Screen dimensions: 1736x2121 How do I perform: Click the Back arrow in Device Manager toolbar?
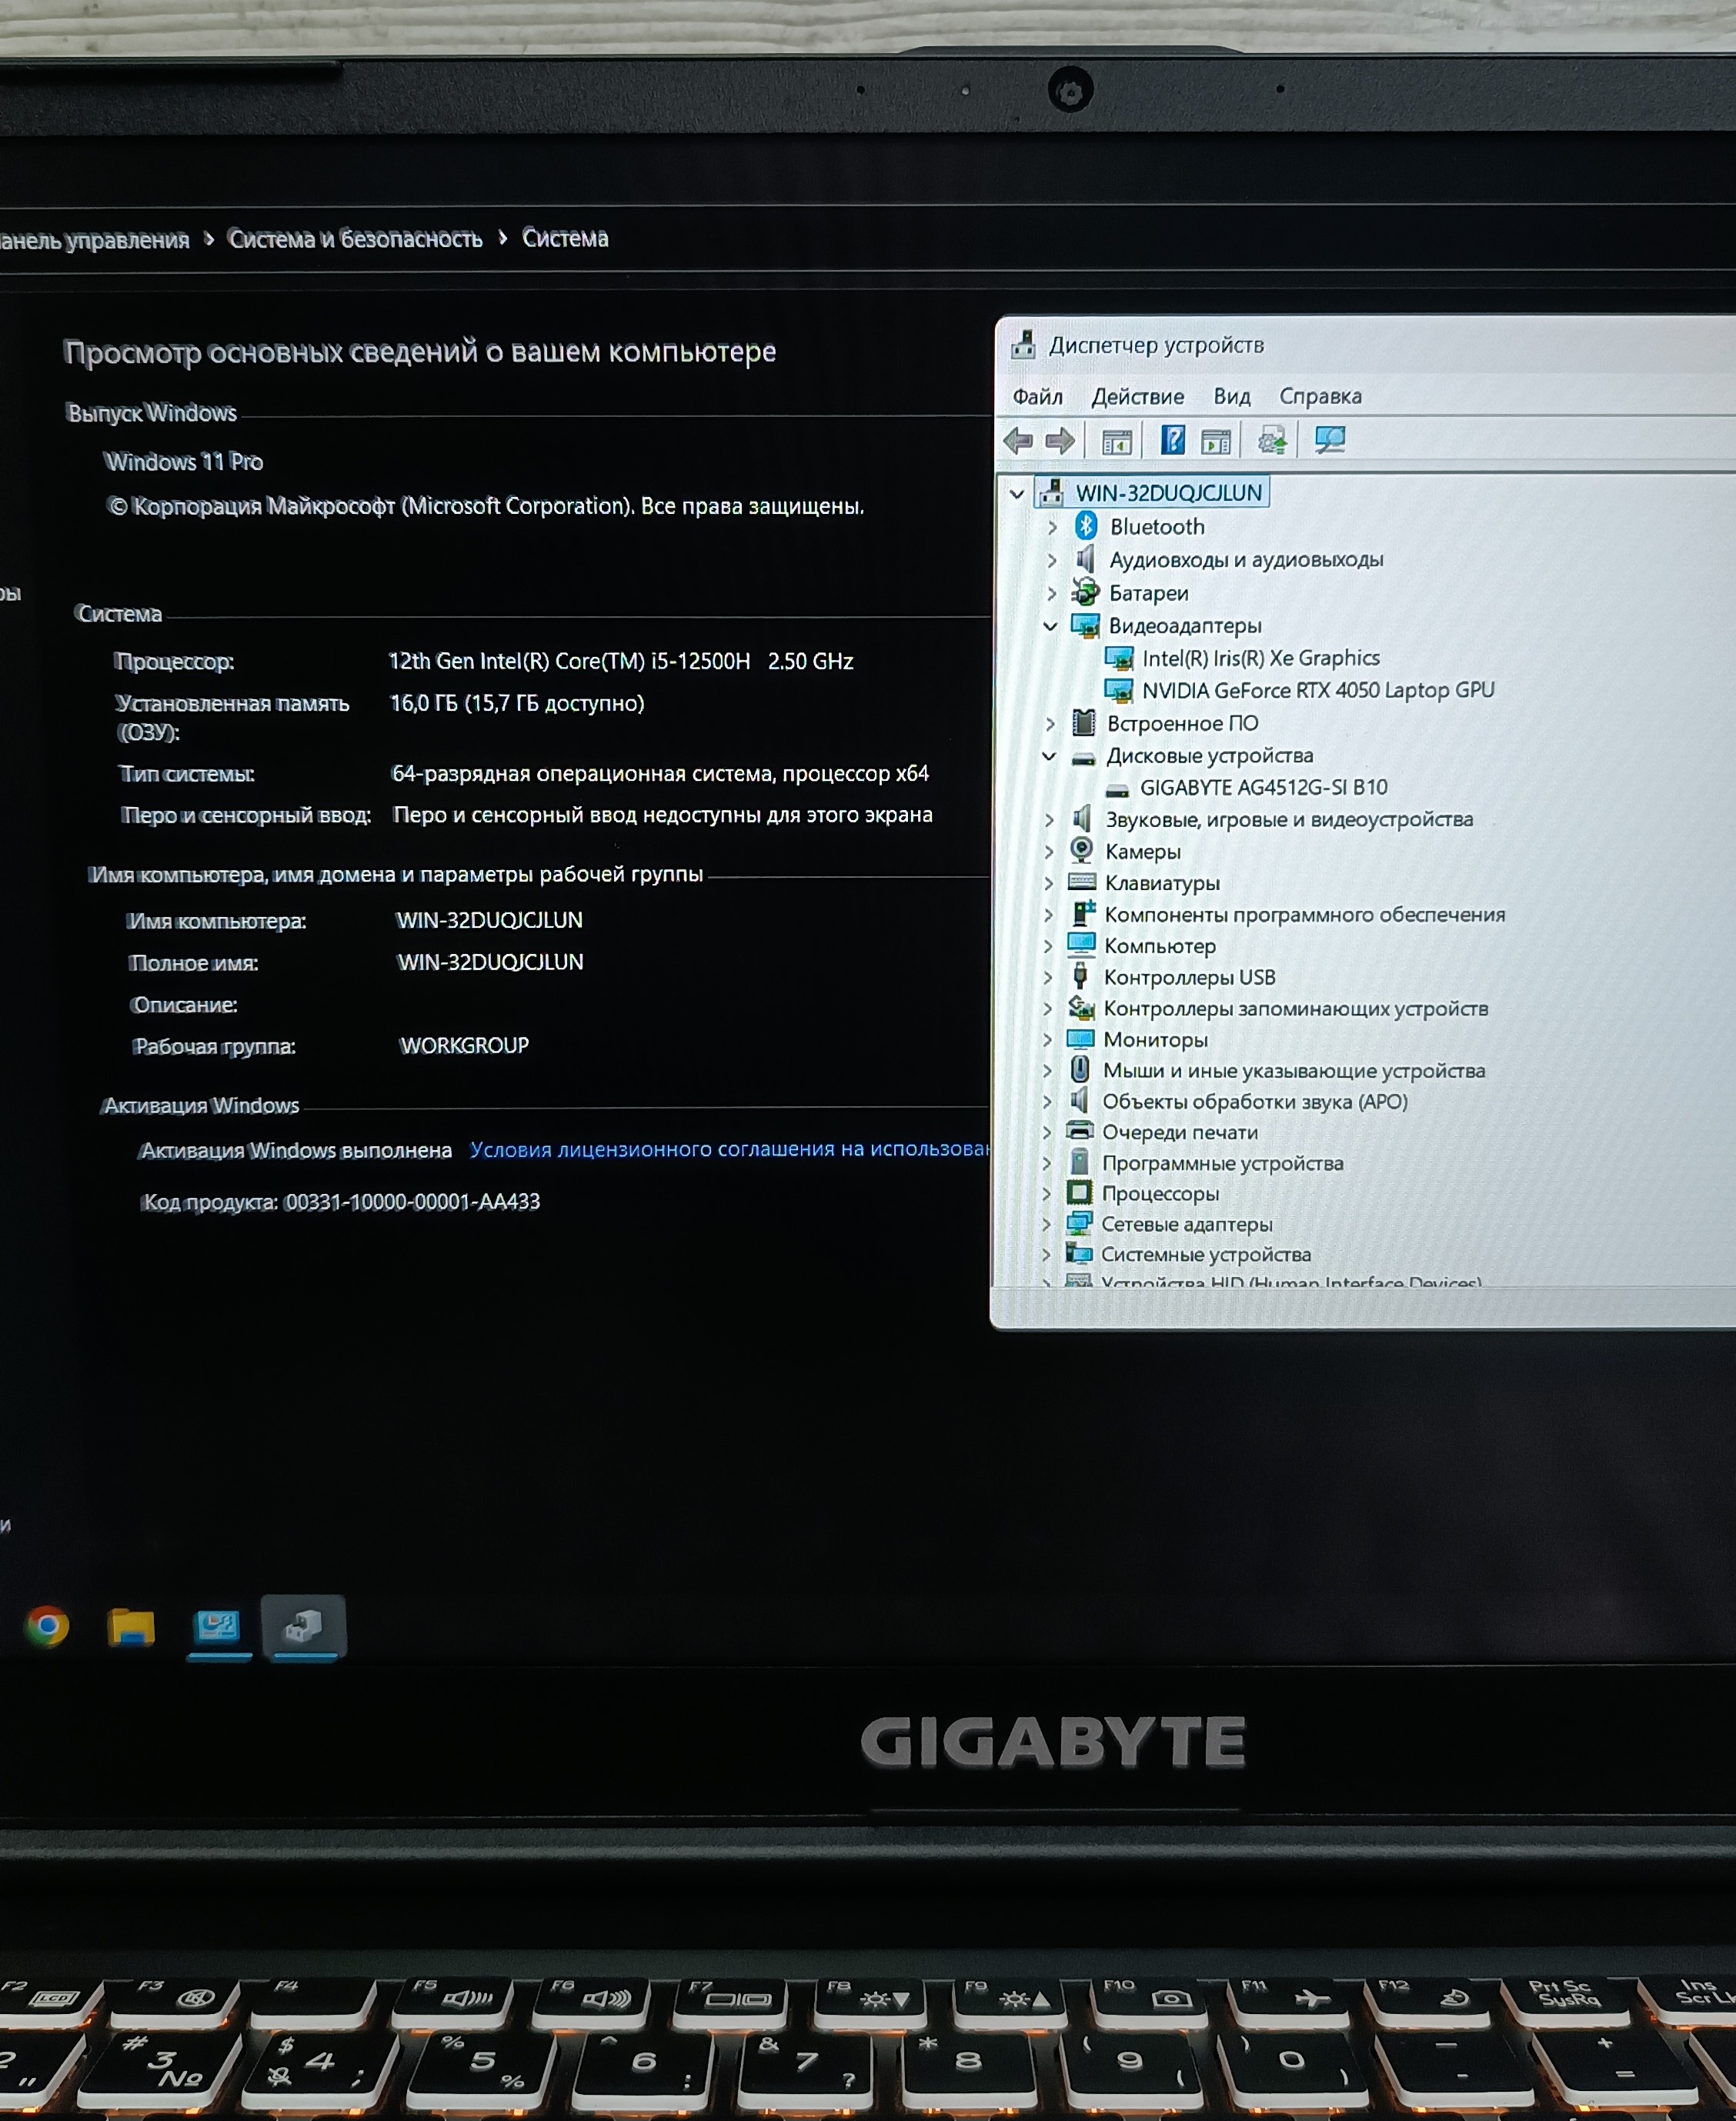[1018, 440]
